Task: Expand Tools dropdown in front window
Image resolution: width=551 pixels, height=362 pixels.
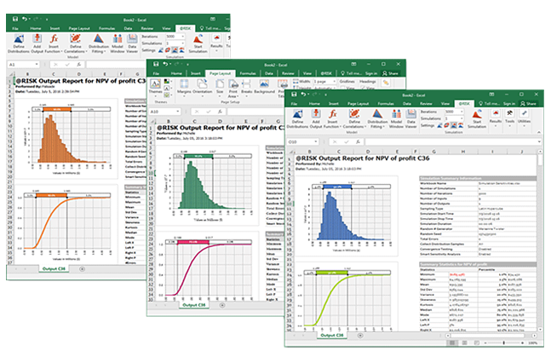Action: 510,125
